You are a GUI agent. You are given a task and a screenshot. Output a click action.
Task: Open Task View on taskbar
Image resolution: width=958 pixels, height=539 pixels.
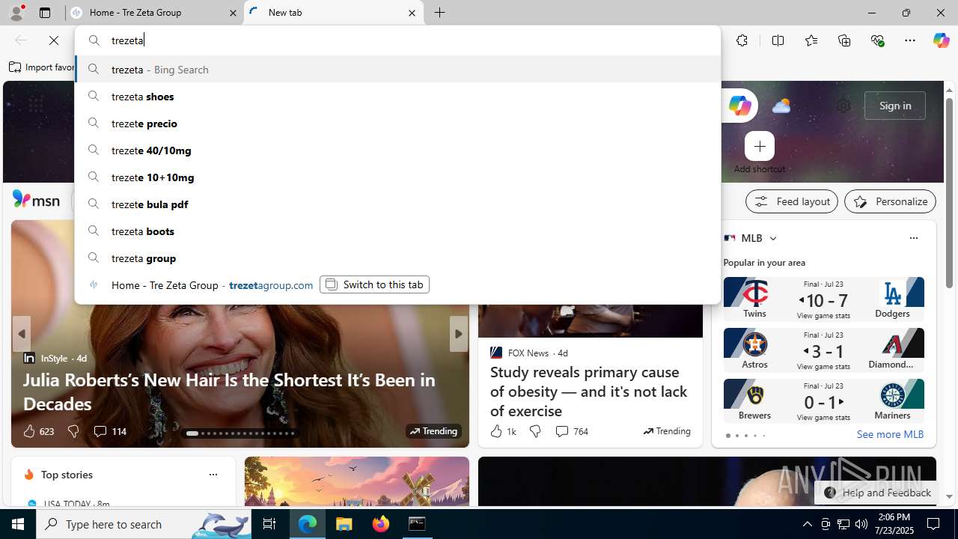pyautogui.click(x=269, y=524)
